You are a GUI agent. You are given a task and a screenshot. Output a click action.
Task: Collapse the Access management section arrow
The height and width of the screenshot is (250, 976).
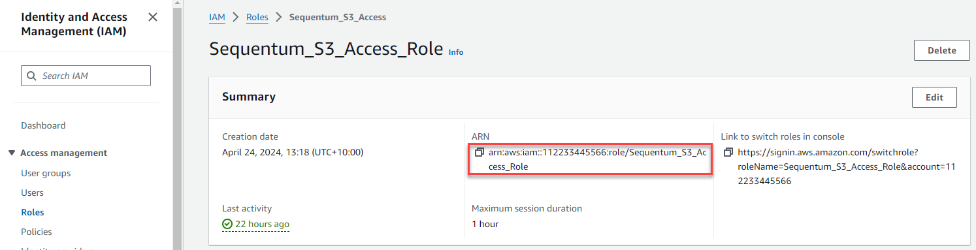click(x=12, y=153)
